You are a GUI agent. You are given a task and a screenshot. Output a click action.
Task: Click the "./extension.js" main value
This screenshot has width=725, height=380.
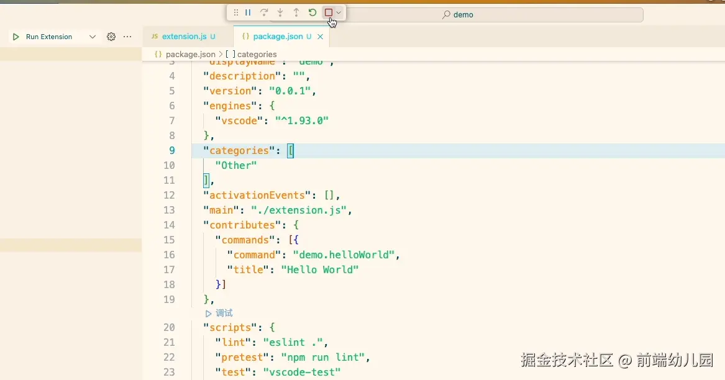pyautogui.click(x=299, y=210)
